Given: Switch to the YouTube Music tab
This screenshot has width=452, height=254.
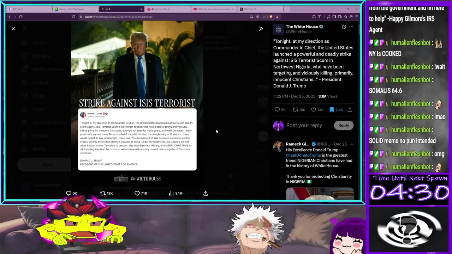Looking at the screenshot, I should point(167,9).
